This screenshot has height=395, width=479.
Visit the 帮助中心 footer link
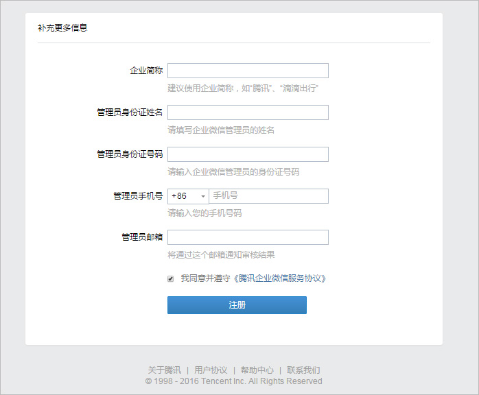pos(257,370)
